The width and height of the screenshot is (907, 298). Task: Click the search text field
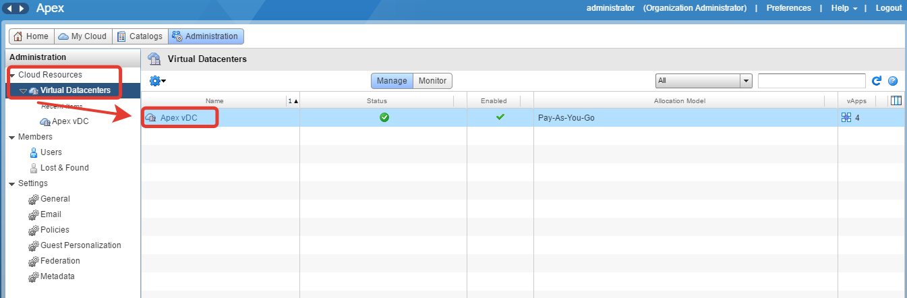(x=811, y=81)
